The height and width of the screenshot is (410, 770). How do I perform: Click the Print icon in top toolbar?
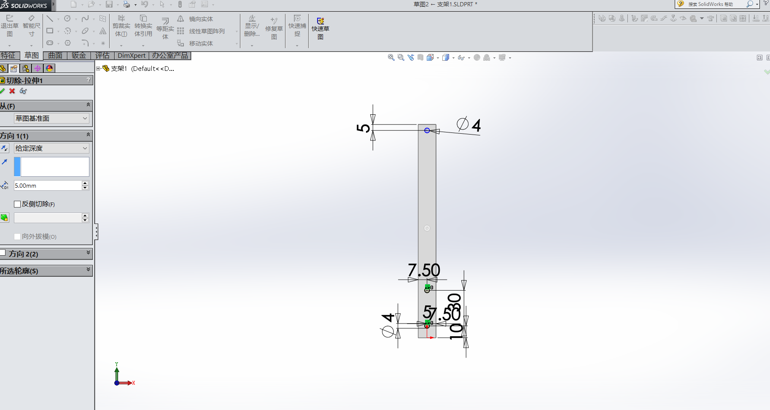(x=127, y=4)
